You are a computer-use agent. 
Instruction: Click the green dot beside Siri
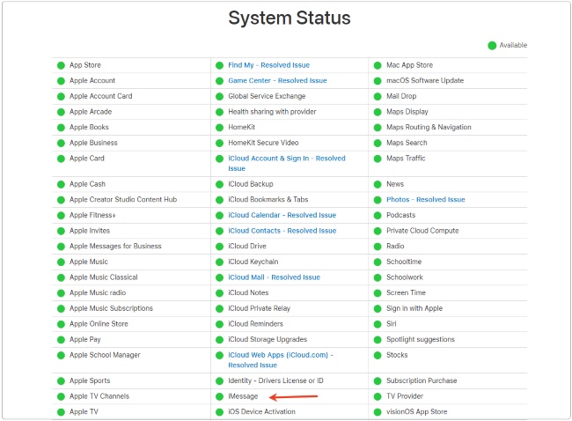(378, 324)
